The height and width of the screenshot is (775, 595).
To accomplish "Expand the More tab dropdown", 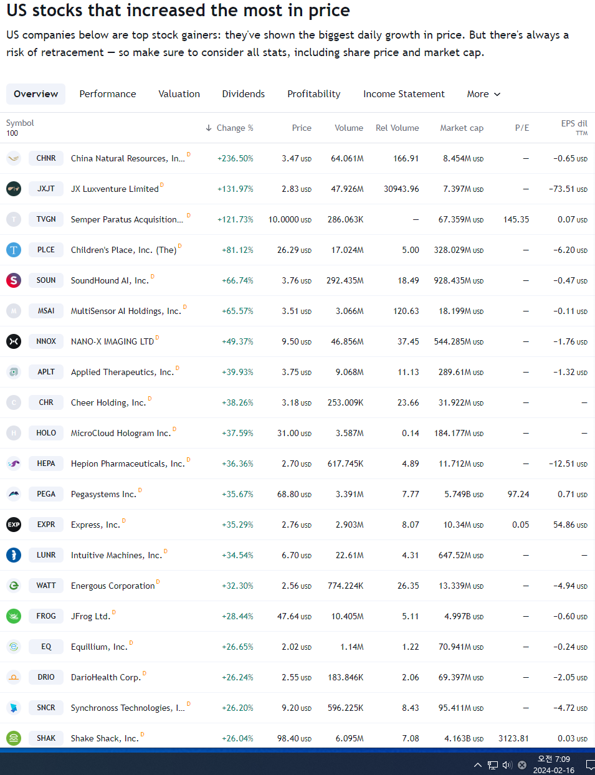I will click(483, 94).
